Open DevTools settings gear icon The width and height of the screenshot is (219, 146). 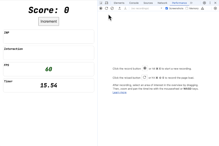(204, 3)
